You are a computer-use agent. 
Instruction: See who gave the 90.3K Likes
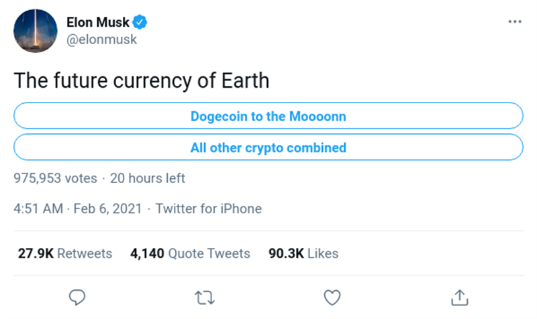point(303,253)
